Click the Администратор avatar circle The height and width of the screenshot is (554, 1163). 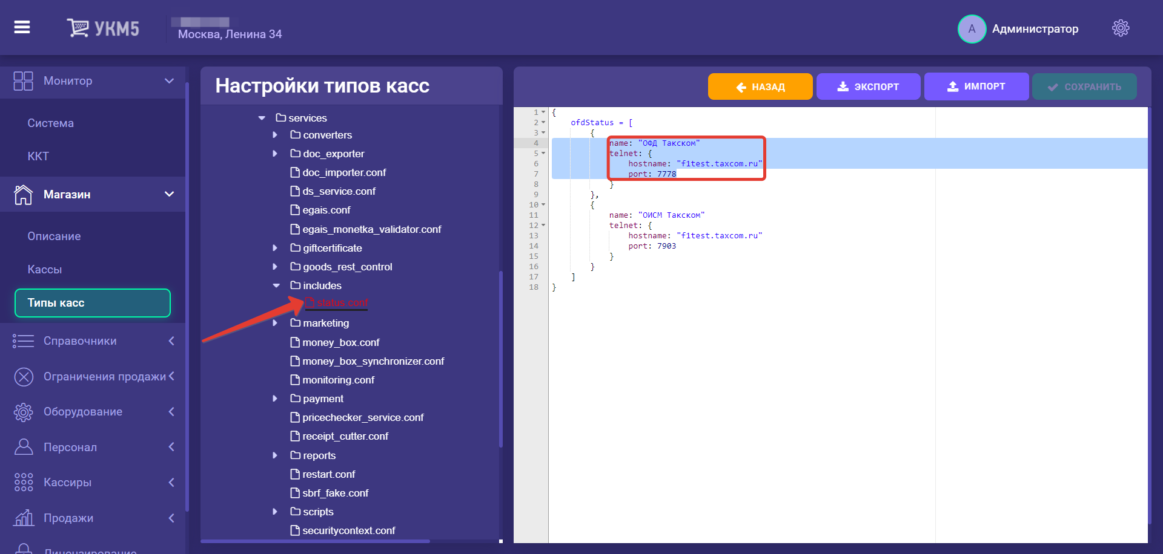pyautogui.click(x=972, y=29)
